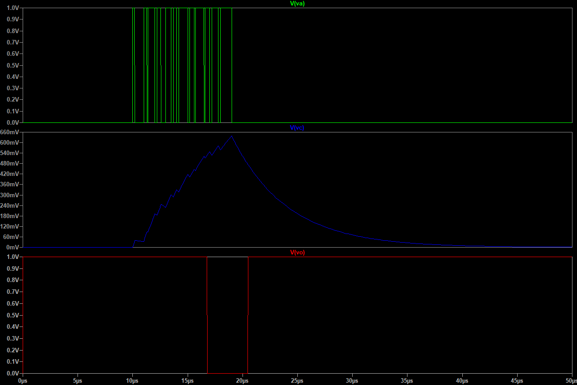
Task: Click the peak of the blue V(vc) waveform
Action: point(232,136)
